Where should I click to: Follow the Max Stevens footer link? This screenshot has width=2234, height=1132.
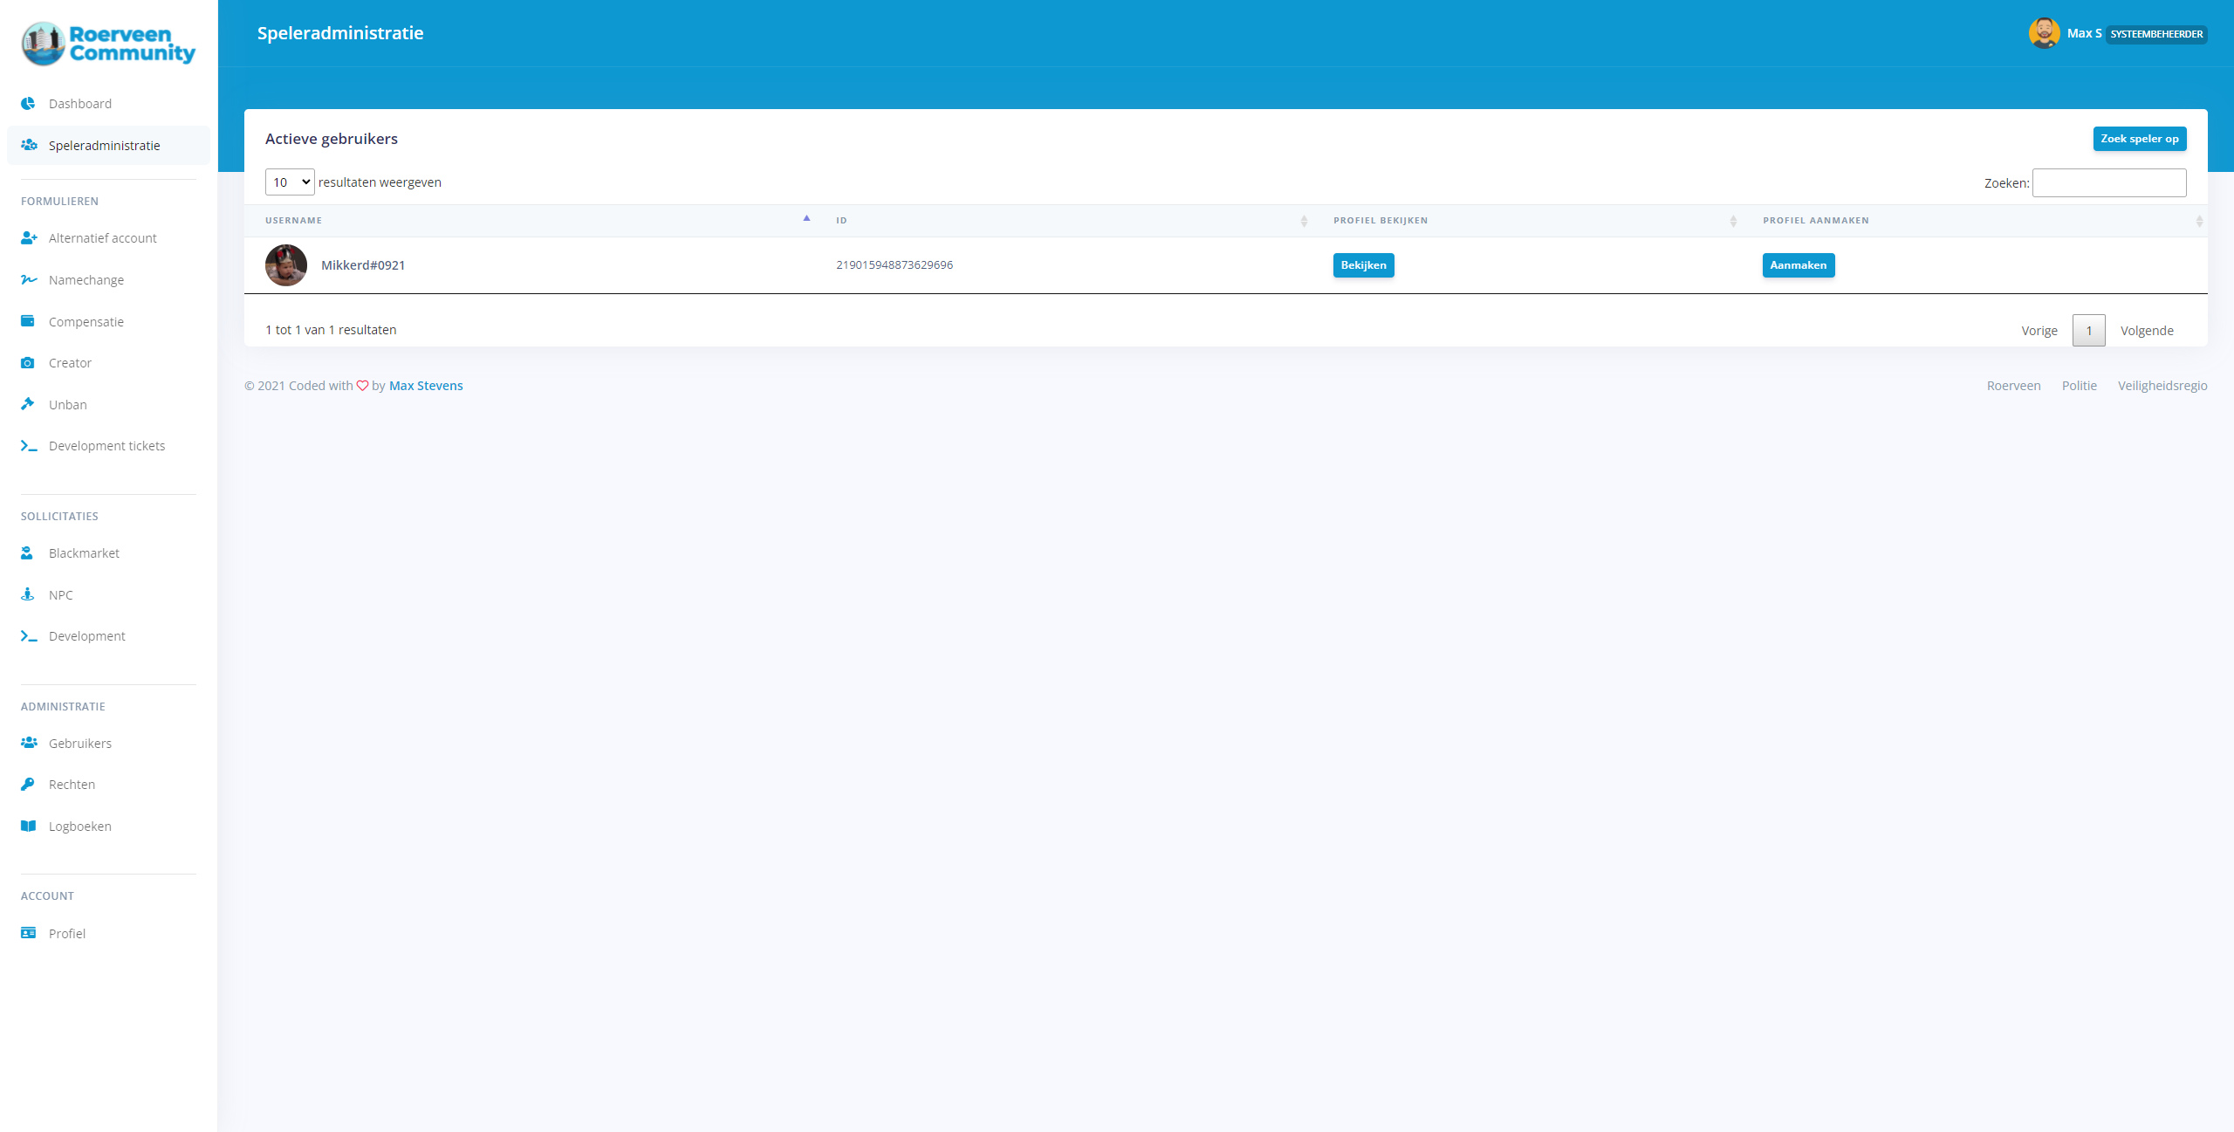[426, 386]
